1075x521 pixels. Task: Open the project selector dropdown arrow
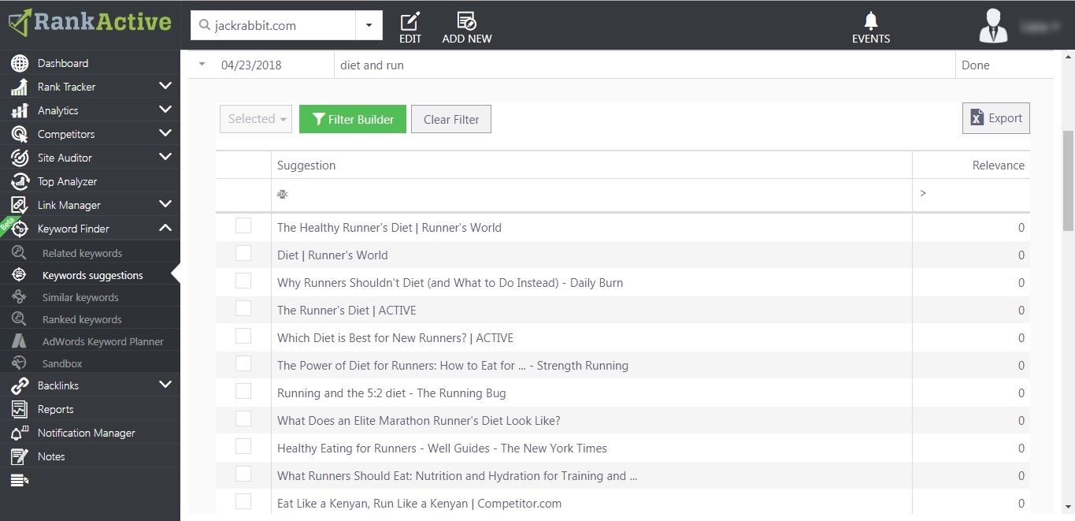tap(369, 25)
